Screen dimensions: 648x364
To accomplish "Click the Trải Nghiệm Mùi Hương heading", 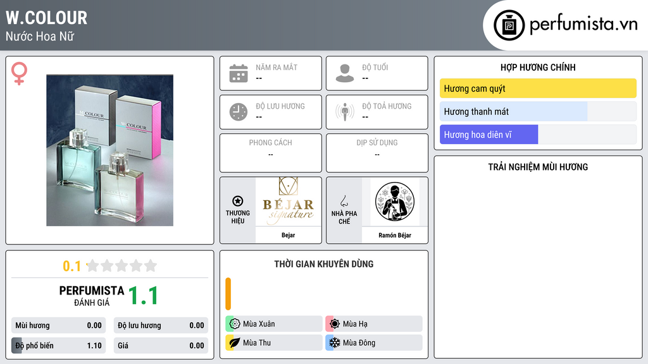I will pos(538,167).
